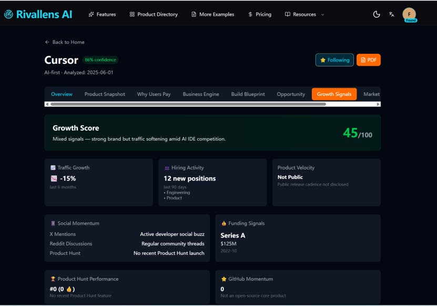Open the language translate icon

tap(392, 14)
